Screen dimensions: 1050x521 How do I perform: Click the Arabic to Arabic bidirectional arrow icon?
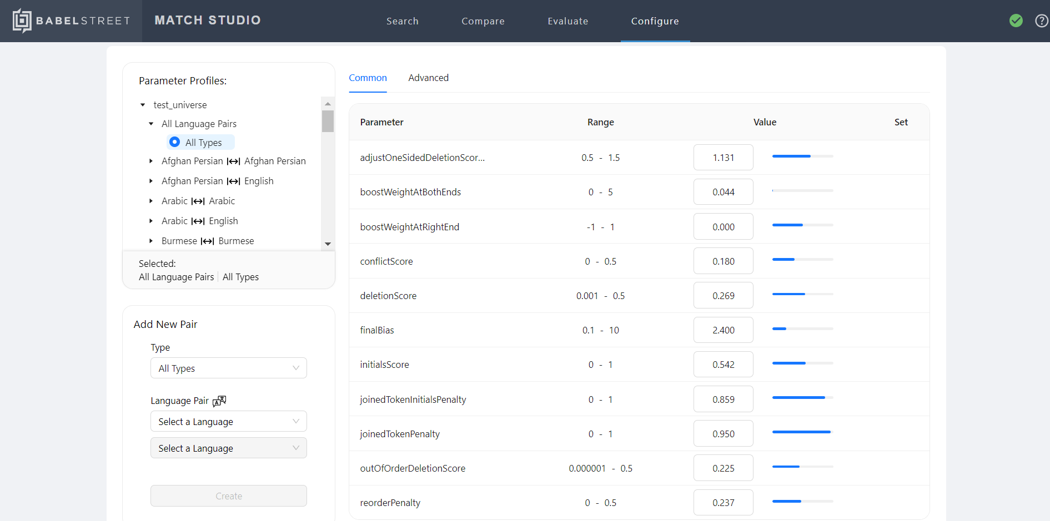click(x=198, y=201)
